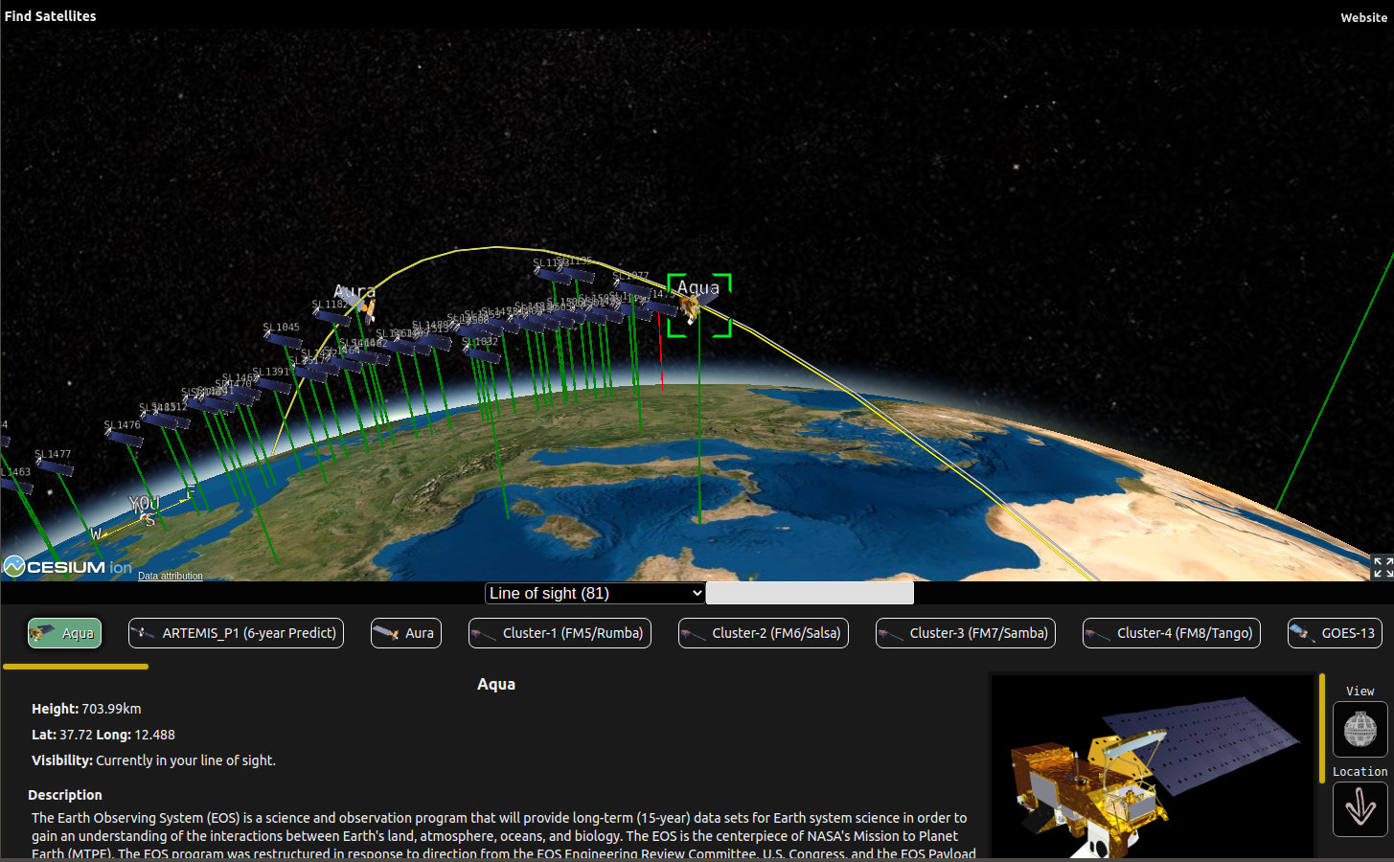
Task: Choose Cluster-1 (FM5/Rumba) satellite
Action: [x=560, y=633]
